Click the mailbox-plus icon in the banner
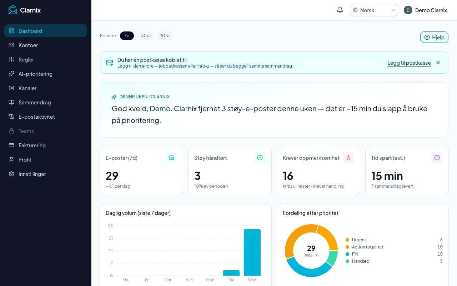Image resolution: width=457 pixels, height=286 pixels. (110, 63)
